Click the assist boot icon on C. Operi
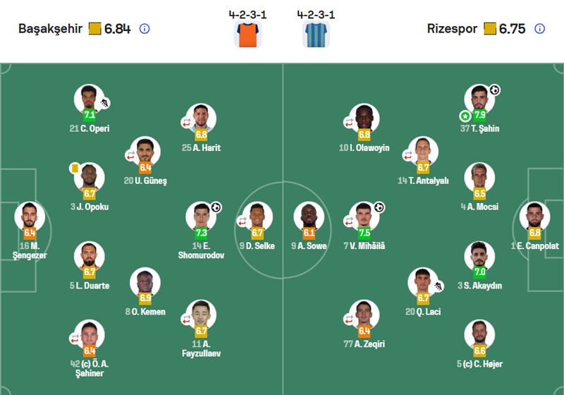 105,103
